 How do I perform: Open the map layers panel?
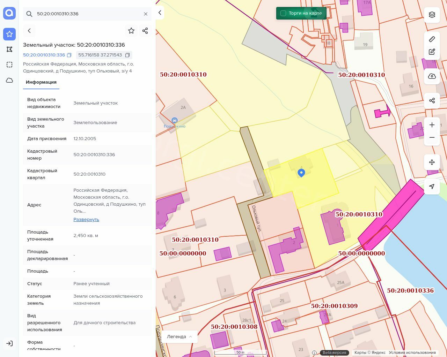432,15
